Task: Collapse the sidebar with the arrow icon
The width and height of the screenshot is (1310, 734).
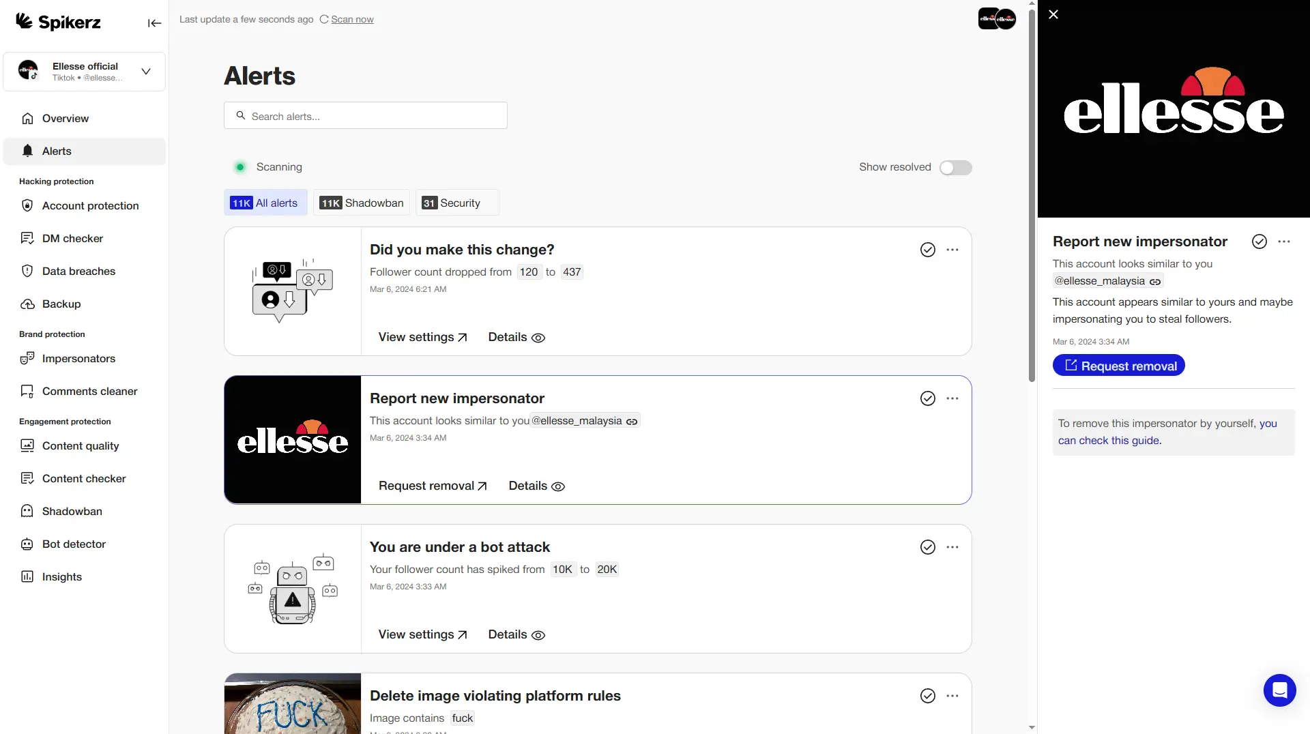Action: [154, 23]
